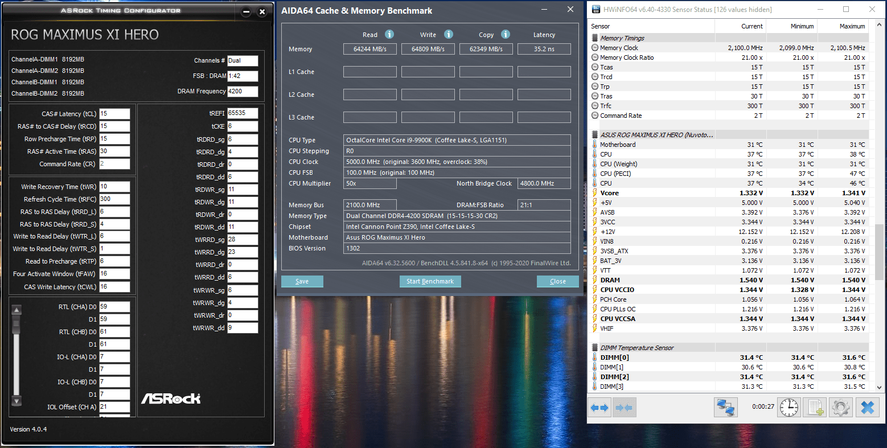
Task: Click the CAS# Latency (tCL) input field
Action: (114, 114)
